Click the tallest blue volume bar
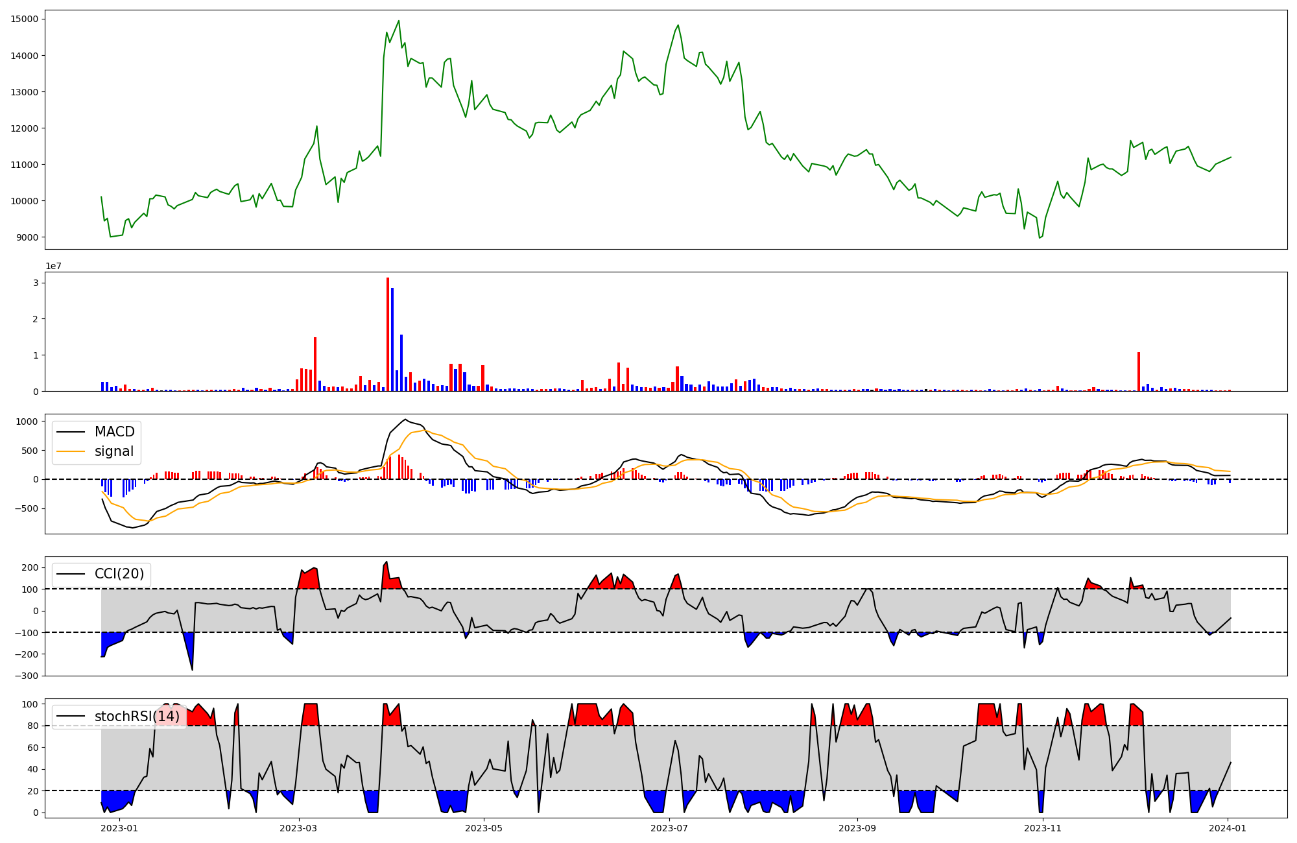 (392, 339)
